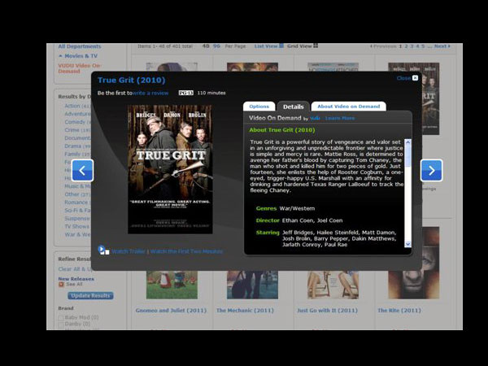The image size is (488, 366).
Task: Click the True Grit poster image
Action: tap(170, 169)
